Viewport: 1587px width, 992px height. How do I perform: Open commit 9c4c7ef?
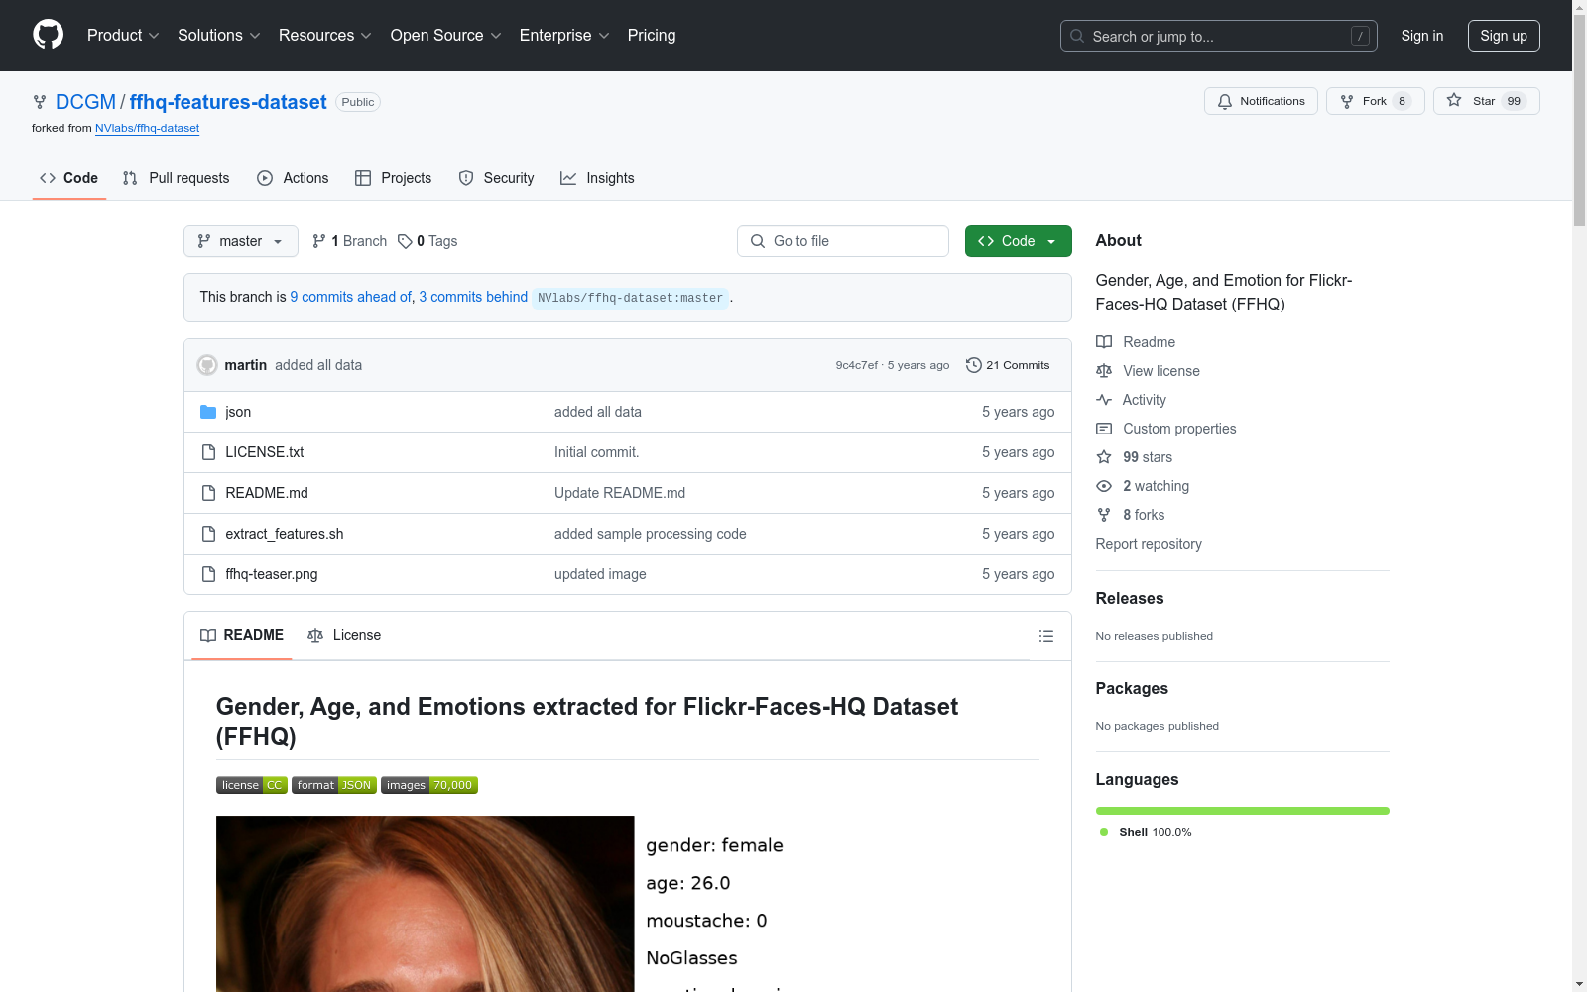[x=856, y=365]
